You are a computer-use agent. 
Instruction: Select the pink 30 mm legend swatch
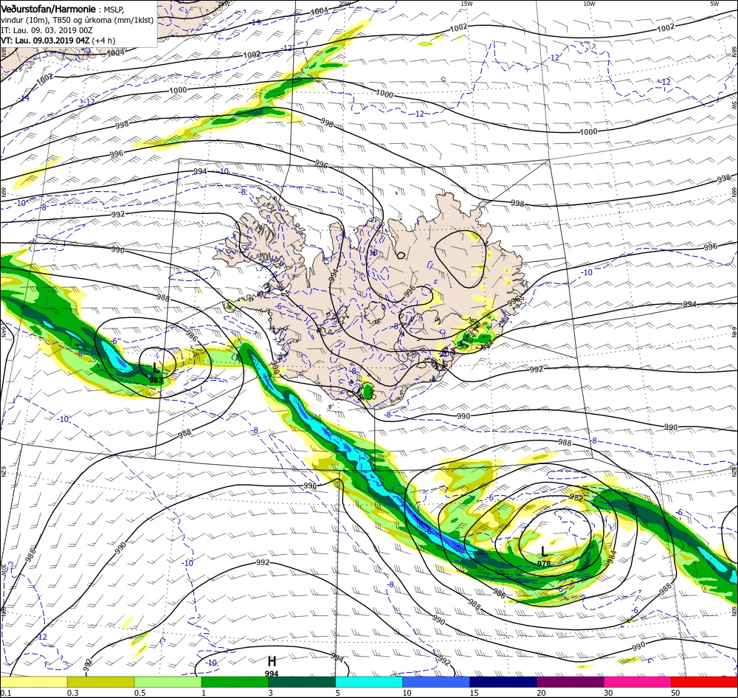638,683
